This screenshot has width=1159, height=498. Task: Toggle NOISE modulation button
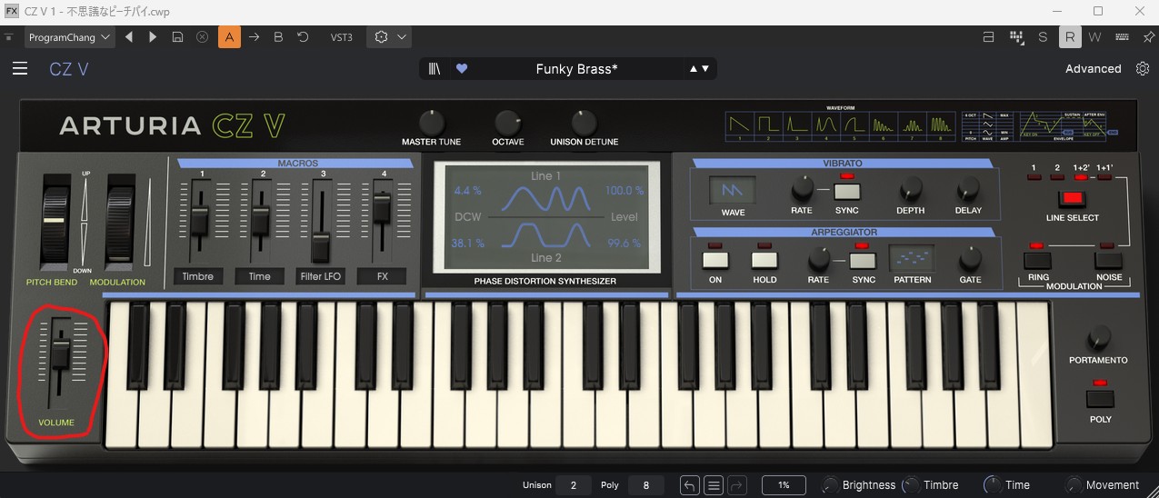coord(1108,261)
